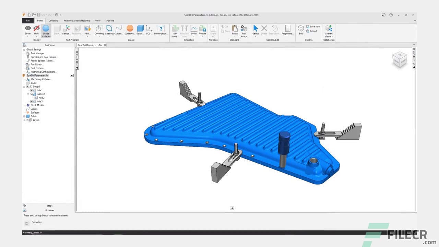
Task: Expand the Solids tree node
Action: (24, 116)
